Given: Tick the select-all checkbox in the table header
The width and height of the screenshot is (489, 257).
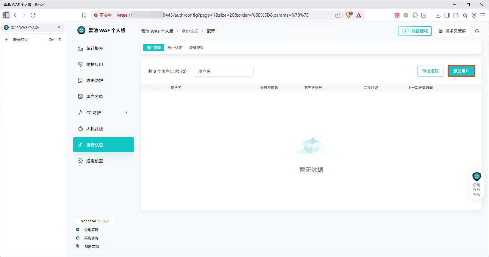Looking at the screenshot, I should click(154, 87).
